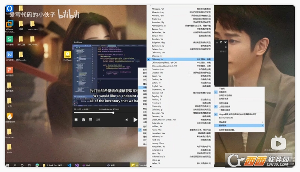This screenshot has width=300, height=172.
Task: Click the '10. Completing our API.mp4' file name
Action: pos(109,109)
